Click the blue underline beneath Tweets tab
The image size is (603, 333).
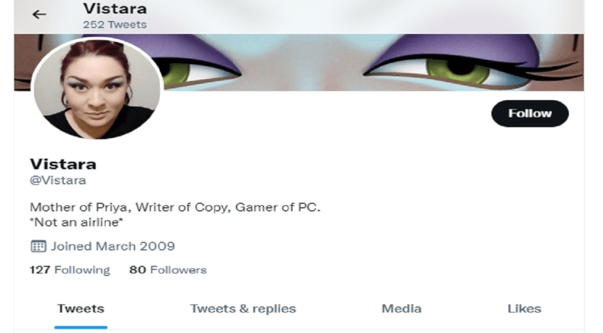[81, 327]
